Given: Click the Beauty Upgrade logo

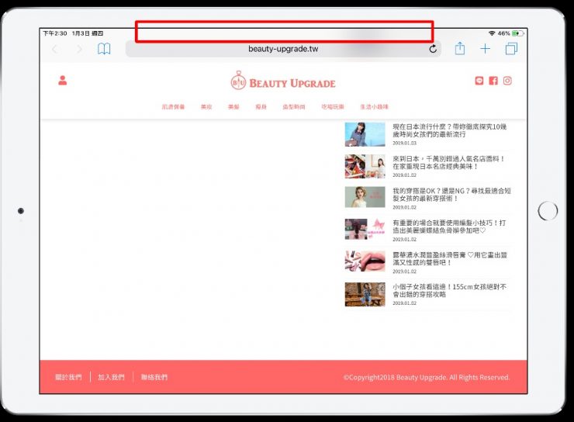Looking at the screenshot, I should click(x=283, y=82).
